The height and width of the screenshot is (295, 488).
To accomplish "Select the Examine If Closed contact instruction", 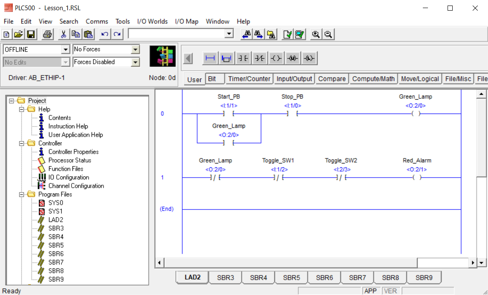I will pos(243,58).
